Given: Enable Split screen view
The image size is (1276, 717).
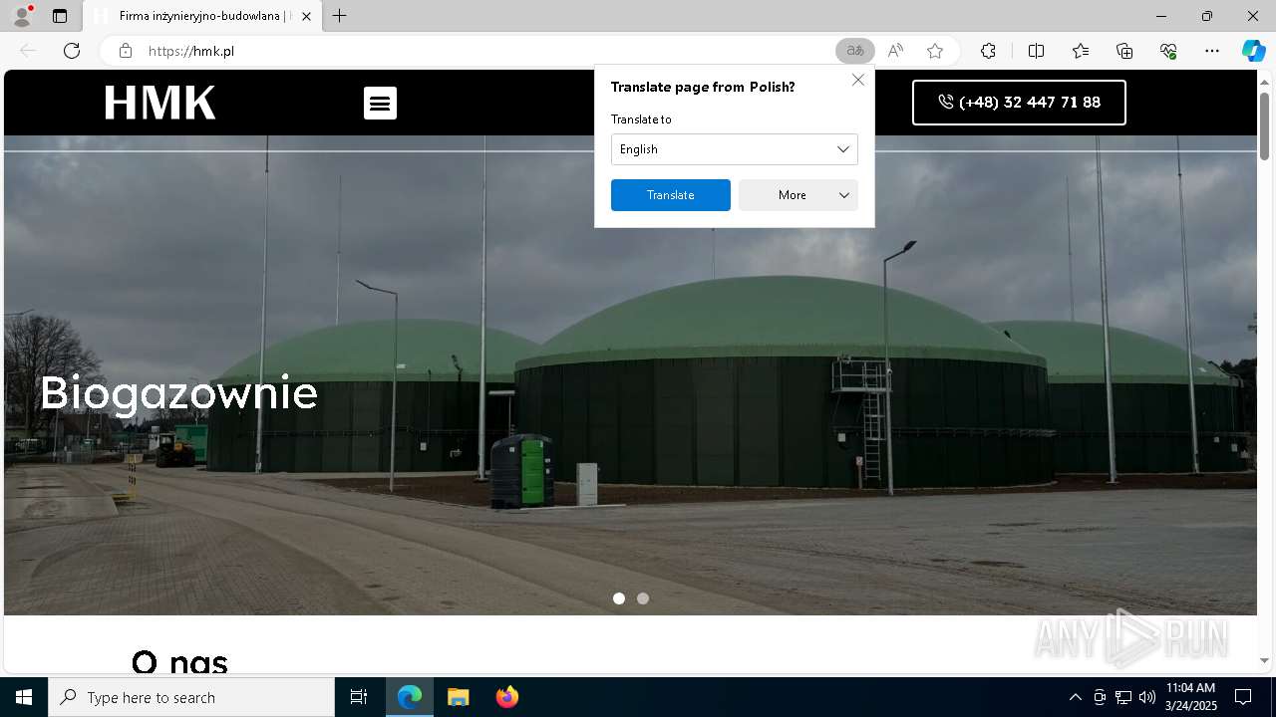Looking at the screenshot, I should 1036,51.
